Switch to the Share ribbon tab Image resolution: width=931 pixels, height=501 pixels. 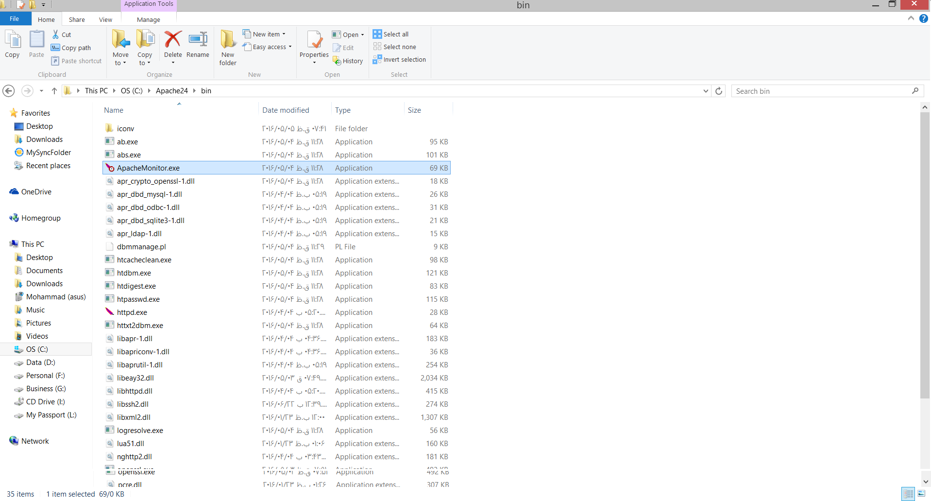[x=77, y=19]
